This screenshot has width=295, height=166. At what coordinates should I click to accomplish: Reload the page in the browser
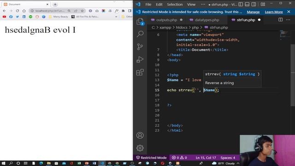18,11
